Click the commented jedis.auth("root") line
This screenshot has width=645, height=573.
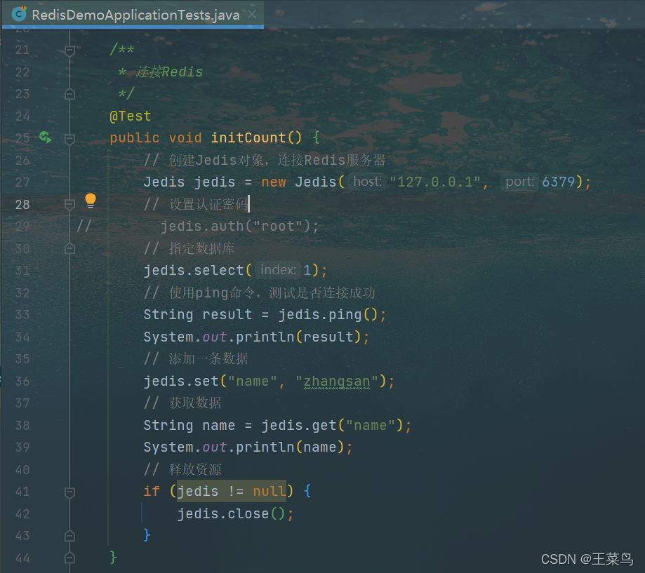[239, 226]
